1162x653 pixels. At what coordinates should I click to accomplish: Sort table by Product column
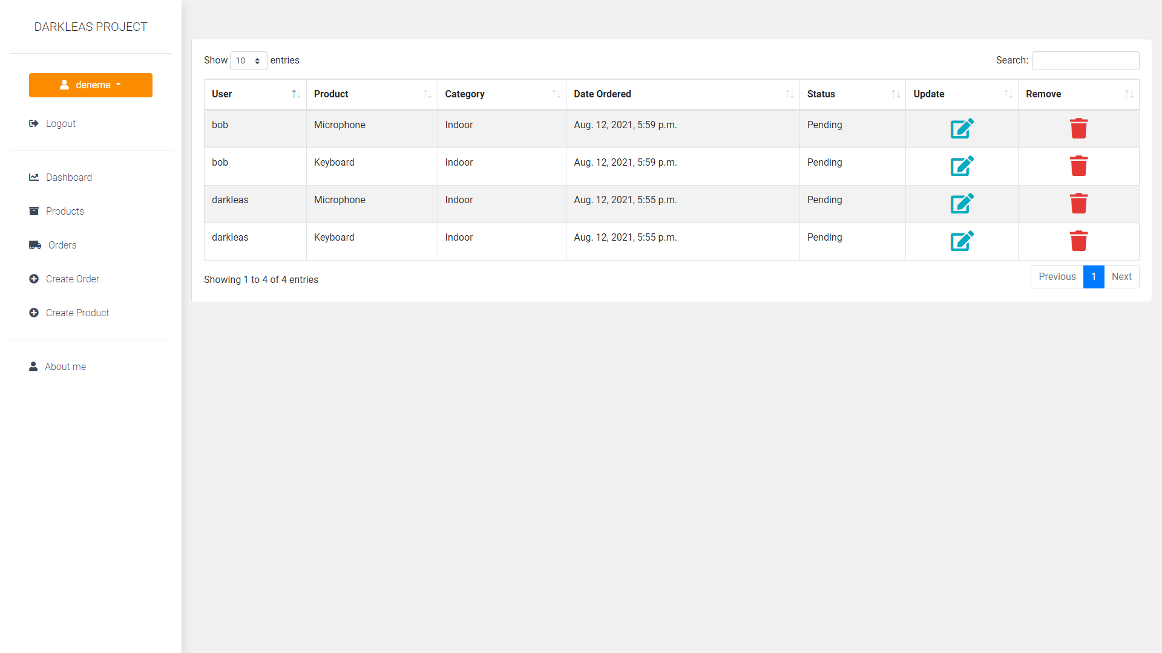tap(372, 94)
